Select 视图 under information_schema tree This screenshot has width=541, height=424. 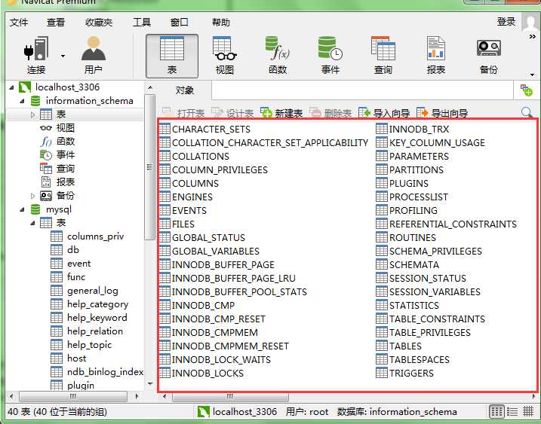tap(65, 128)
